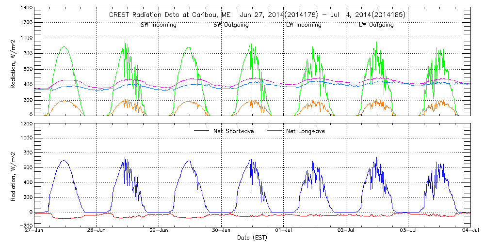Pick the 29-Jun x-axis date label

pyautogui.click(x=159, y=231)
